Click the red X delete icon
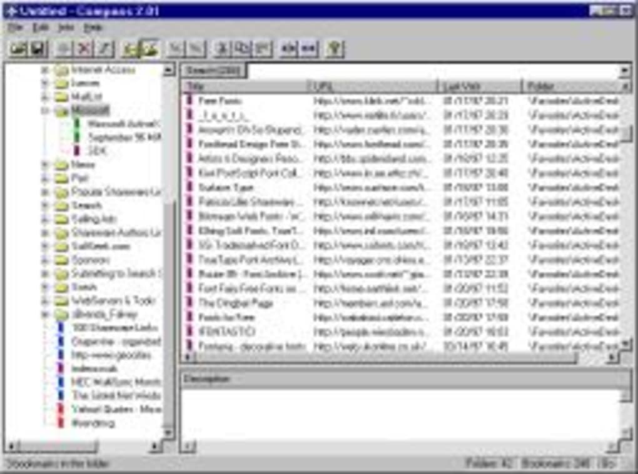The width and height of the screenshot is (638, 474). pyautogui.click(x=84, y=49)
